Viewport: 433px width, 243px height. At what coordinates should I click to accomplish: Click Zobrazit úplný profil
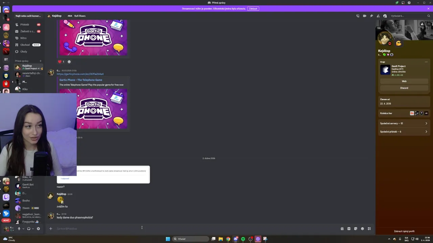pos(404,231)
